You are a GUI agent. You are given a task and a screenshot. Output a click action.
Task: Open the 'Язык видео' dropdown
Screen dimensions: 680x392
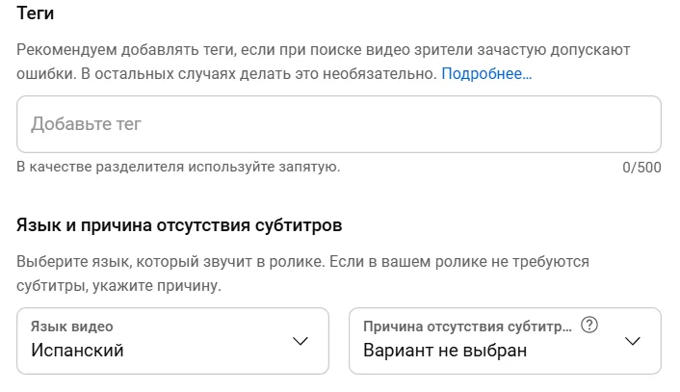click(173, 340)
